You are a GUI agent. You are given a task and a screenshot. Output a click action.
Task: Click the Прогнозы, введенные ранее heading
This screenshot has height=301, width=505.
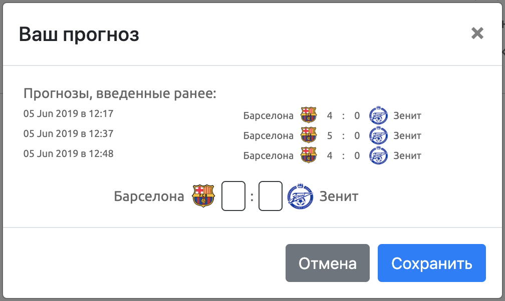pos(120,93)
